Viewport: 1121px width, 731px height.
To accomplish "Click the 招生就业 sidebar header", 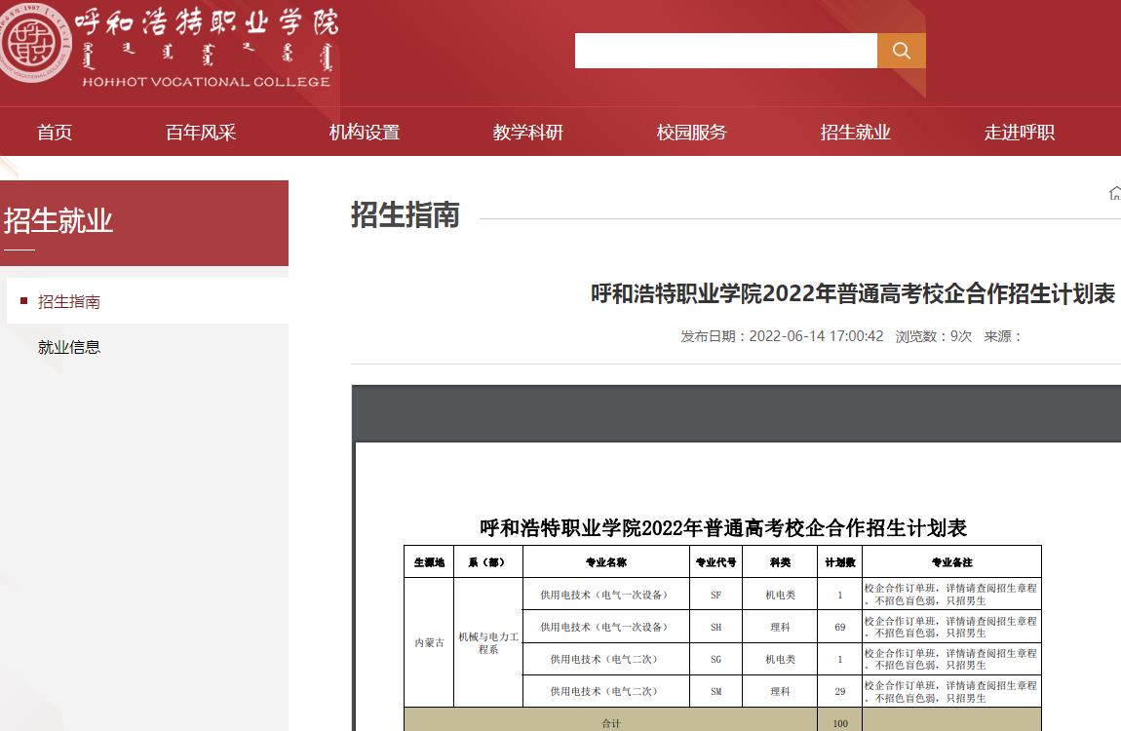I will [58, 221].
